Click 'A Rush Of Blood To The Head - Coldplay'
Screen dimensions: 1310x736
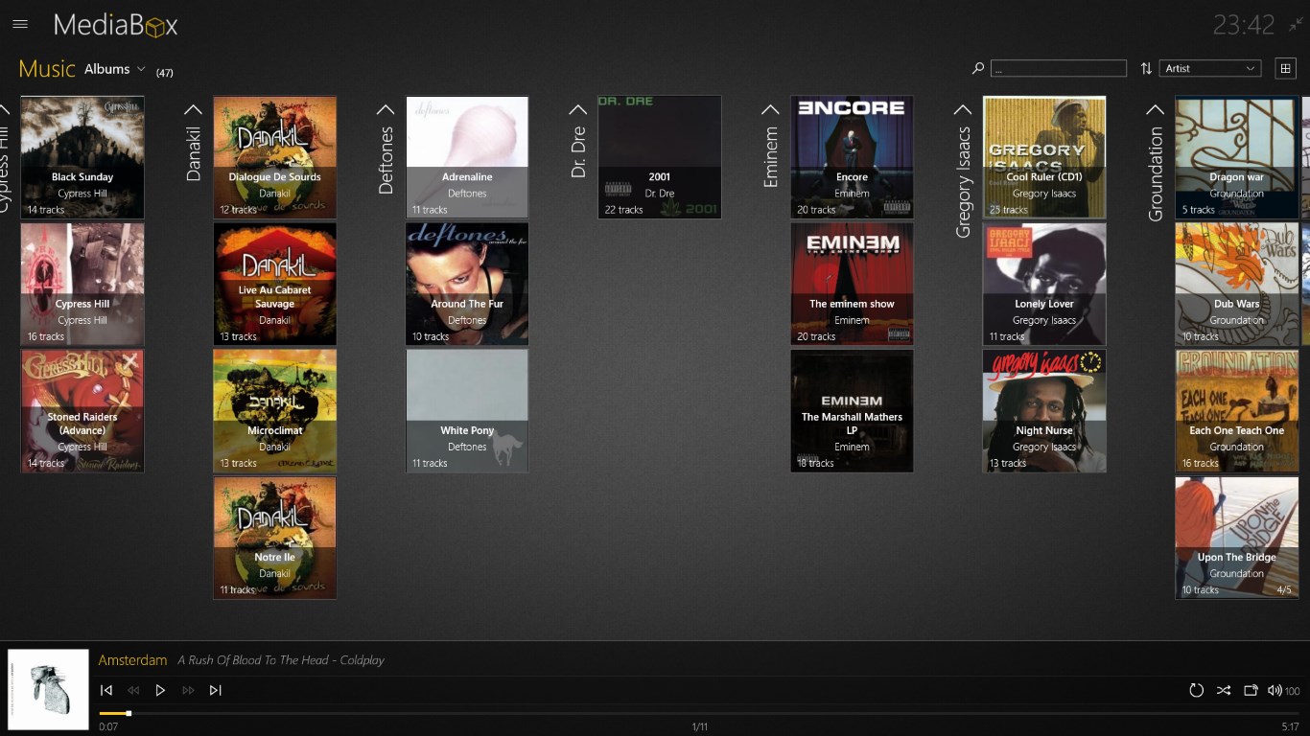281,660
